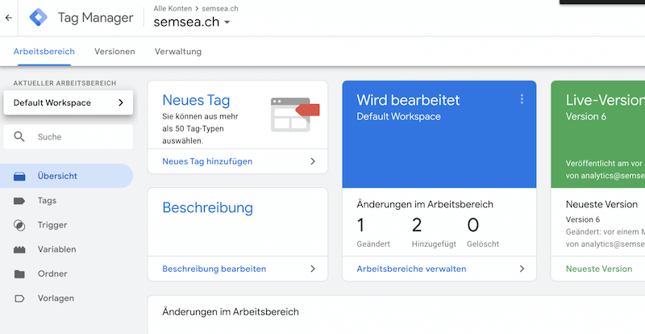Switch to the Verwaltung tab
Viewport: 645px width, 334px height.
(x=178, y=52)
